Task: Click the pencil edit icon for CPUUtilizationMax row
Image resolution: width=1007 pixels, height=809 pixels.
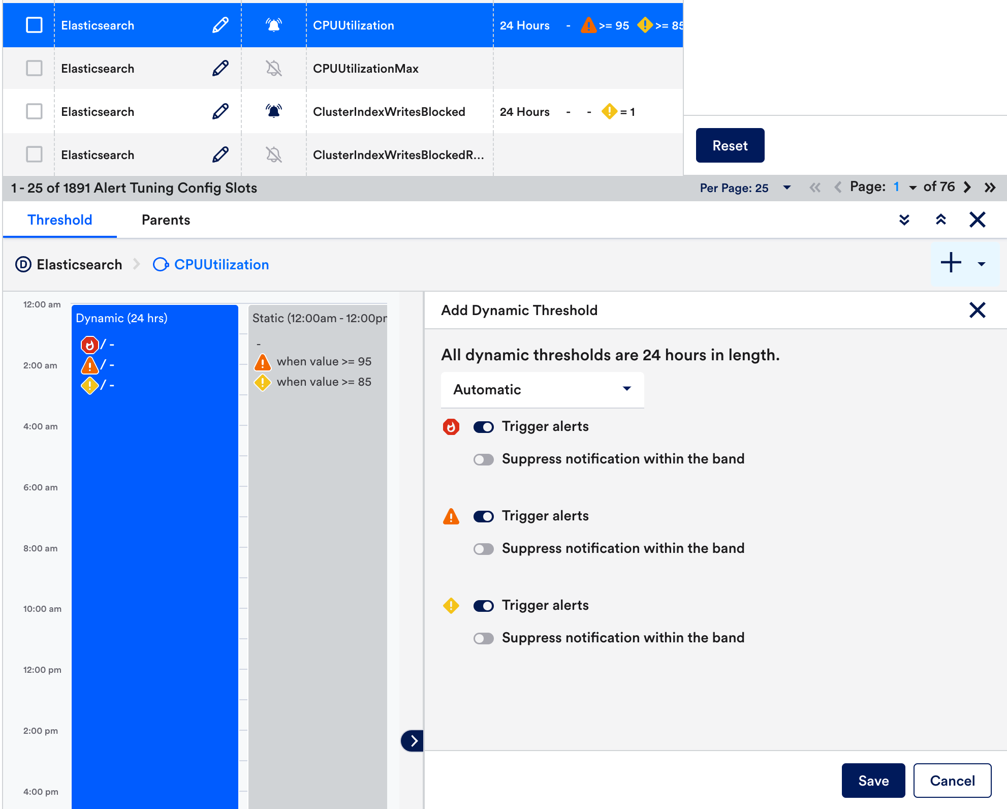Action: pos(220,68)
